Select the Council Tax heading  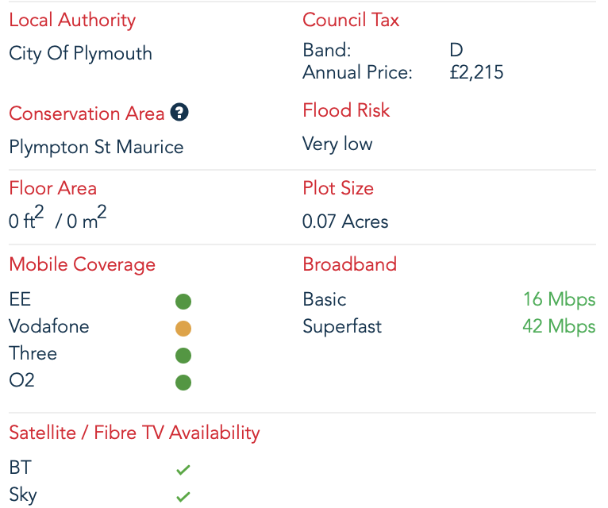[x=351, y=21]
